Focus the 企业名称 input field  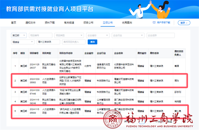(160, 35)
